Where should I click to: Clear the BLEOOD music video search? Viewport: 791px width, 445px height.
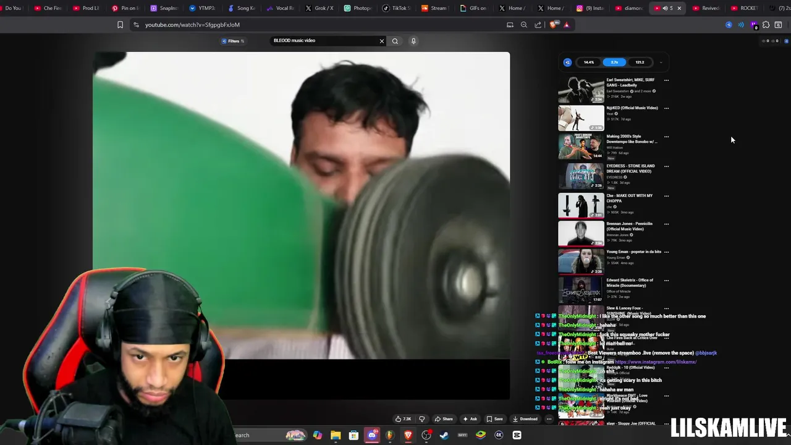coord(381,41)
